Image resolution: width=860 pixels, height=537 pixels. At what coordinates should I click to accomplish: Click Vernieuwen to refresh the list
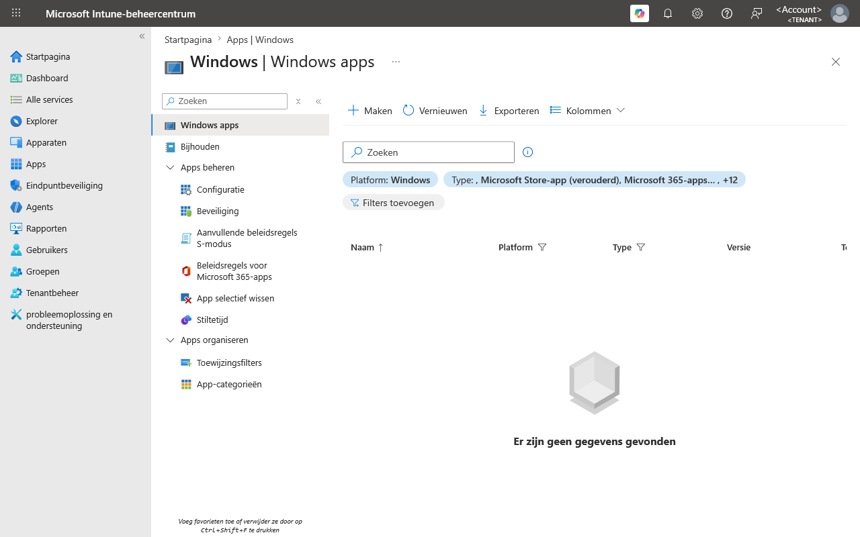point(435,111)
